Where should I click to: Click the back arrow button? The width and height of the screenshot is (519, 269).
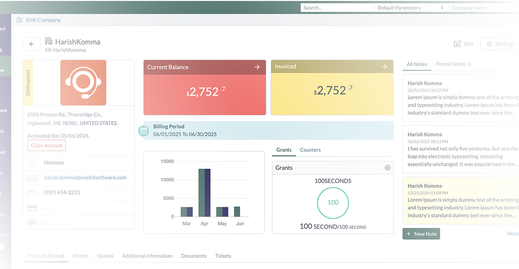click(31, 44)
